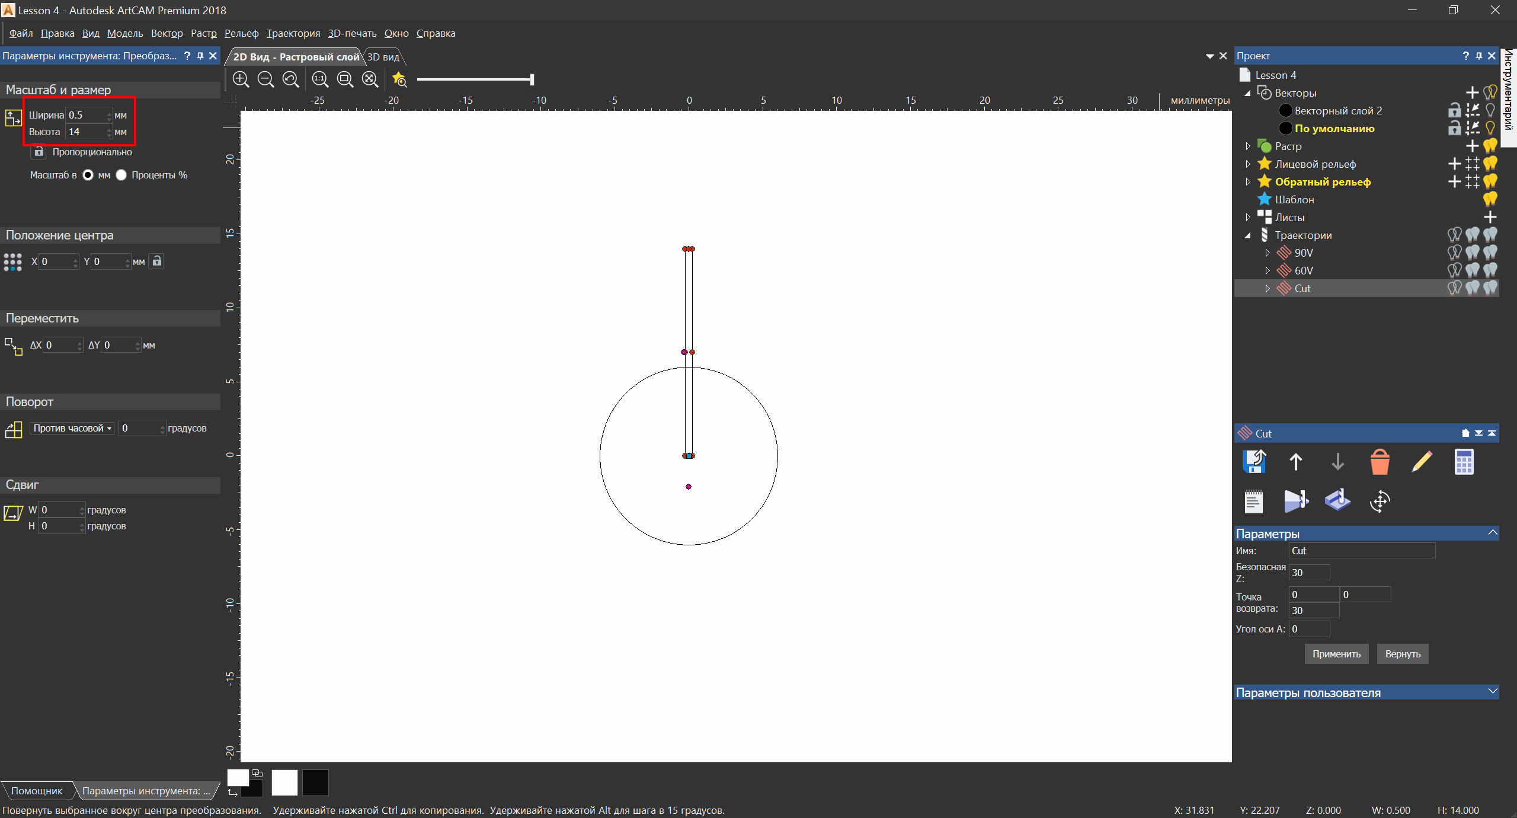Toggle the Пропорционально lock checkbox
This screenshot has width=1517, height=818.
pyautogui.click(x=39, y=152)
